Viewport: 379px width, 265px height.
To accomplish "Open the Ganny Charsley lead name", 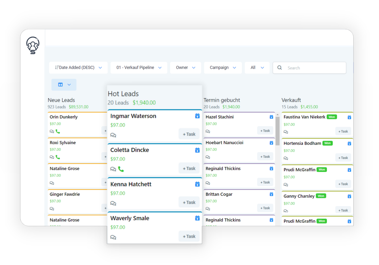I will tap(299, 196).
